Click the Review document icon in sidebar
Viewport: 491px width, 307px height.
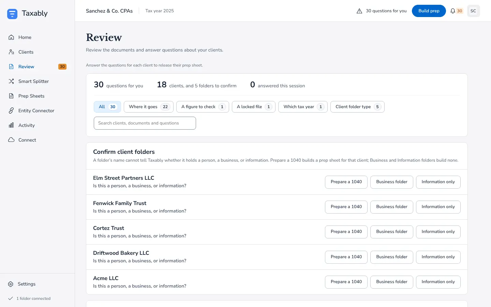tap(11, 67)
